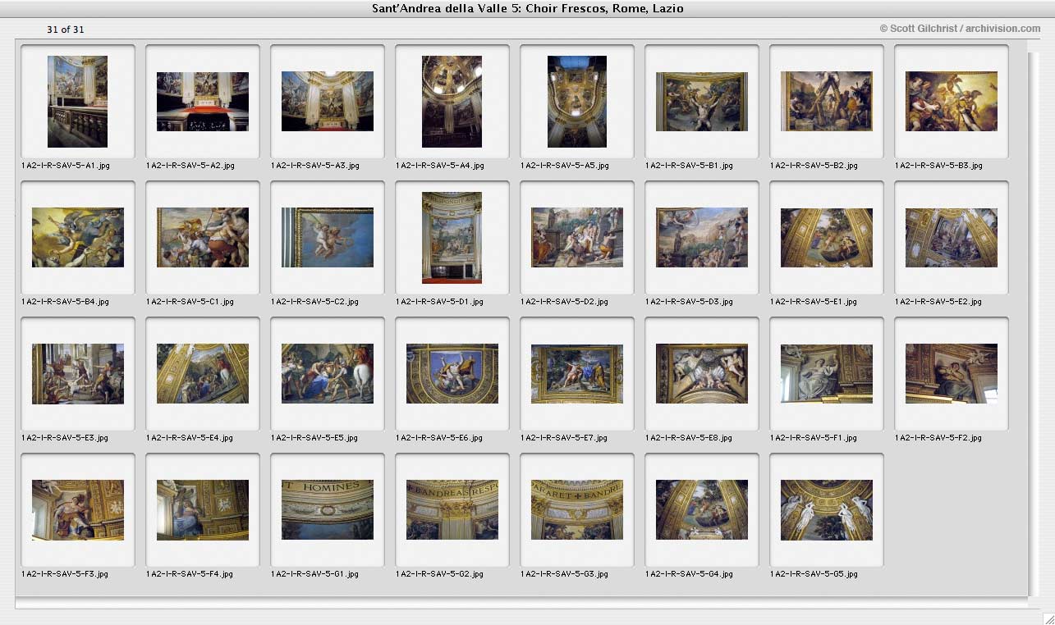Click thumbnail 1A2-I-R-SAV-5-A4.jpg
This screenshot has width=1055, height=625.
pos(452,102)
